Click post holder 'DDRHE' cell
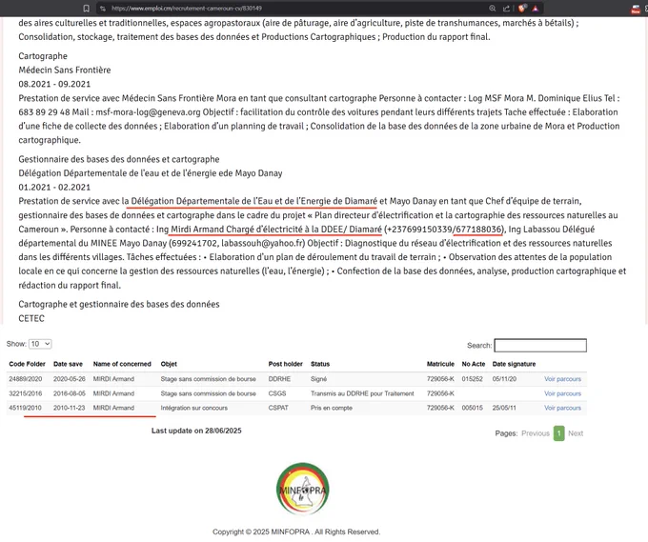 (279, 379)
